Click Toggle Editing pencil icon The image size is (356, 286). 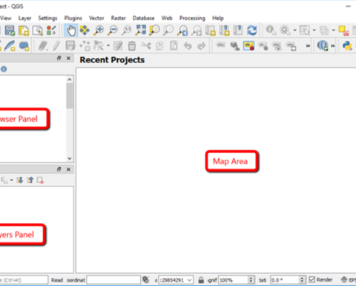click(x=56, y=46)
